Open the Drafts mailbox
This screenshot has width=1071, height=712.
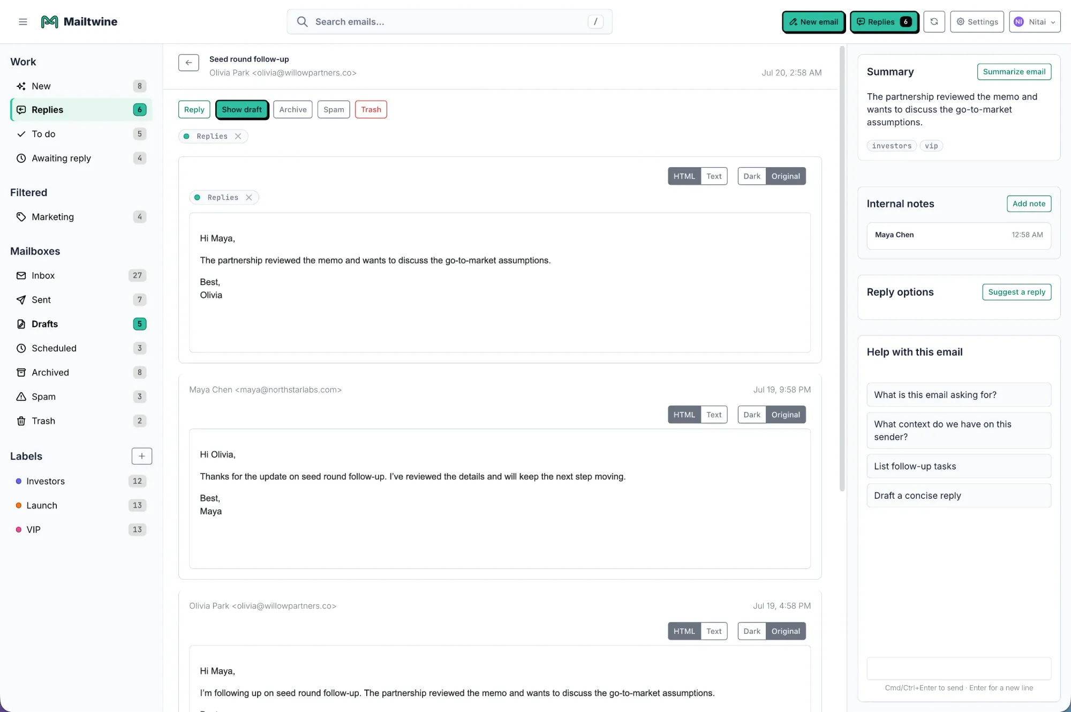pyautogui.click(x=81, y=324)
